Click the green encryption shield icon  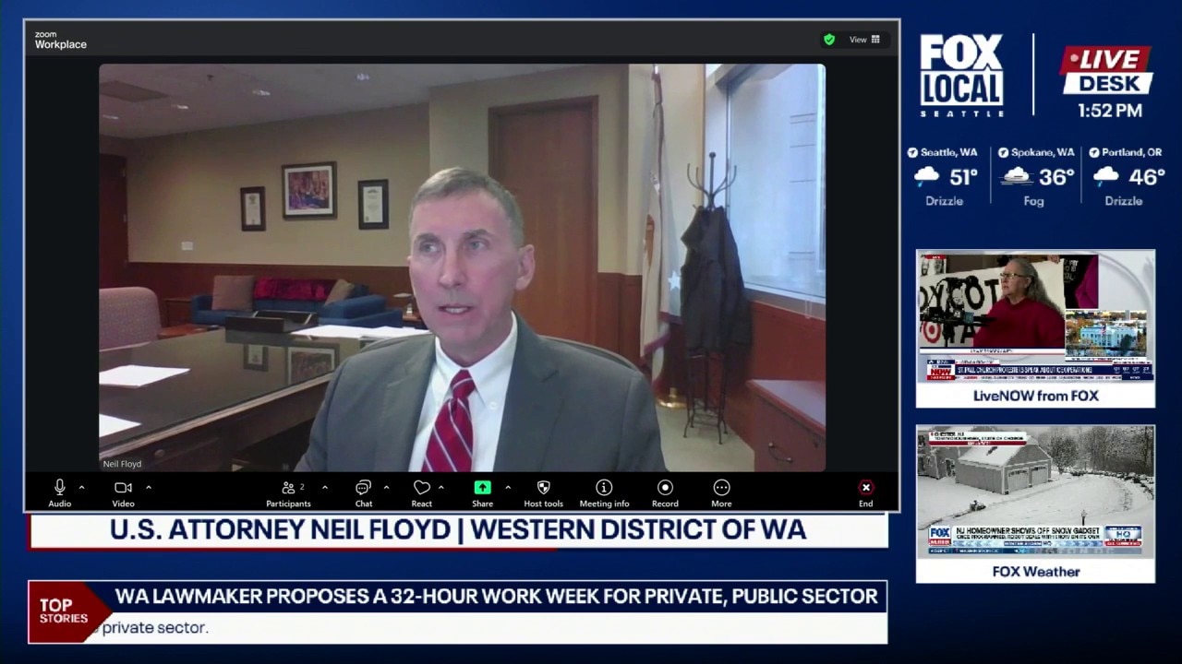point(829,40)
